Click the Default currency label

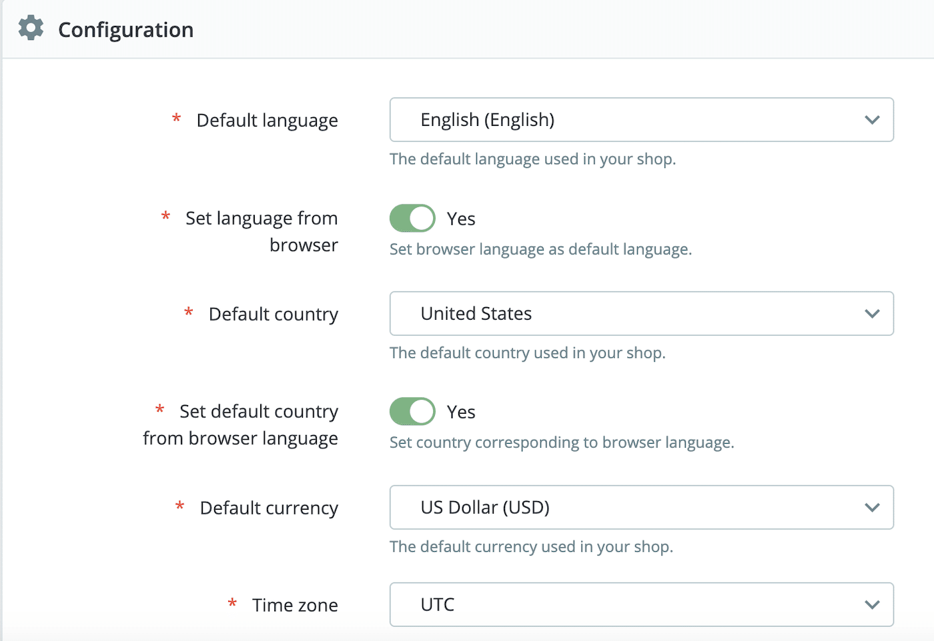(269, 507)
